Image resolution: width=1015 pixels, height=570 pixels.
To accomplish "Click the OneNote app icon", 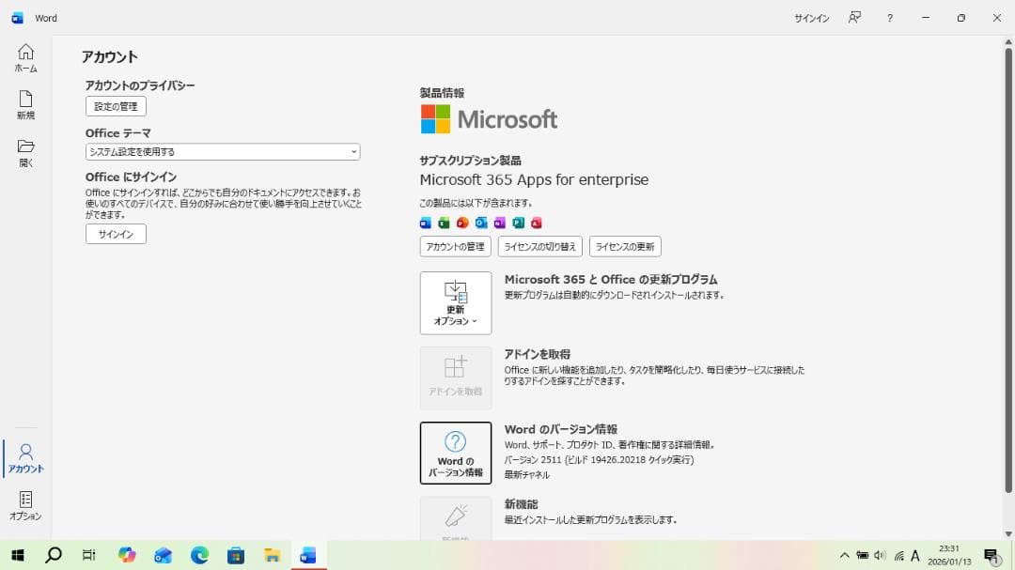I will [x=500, y=223].
